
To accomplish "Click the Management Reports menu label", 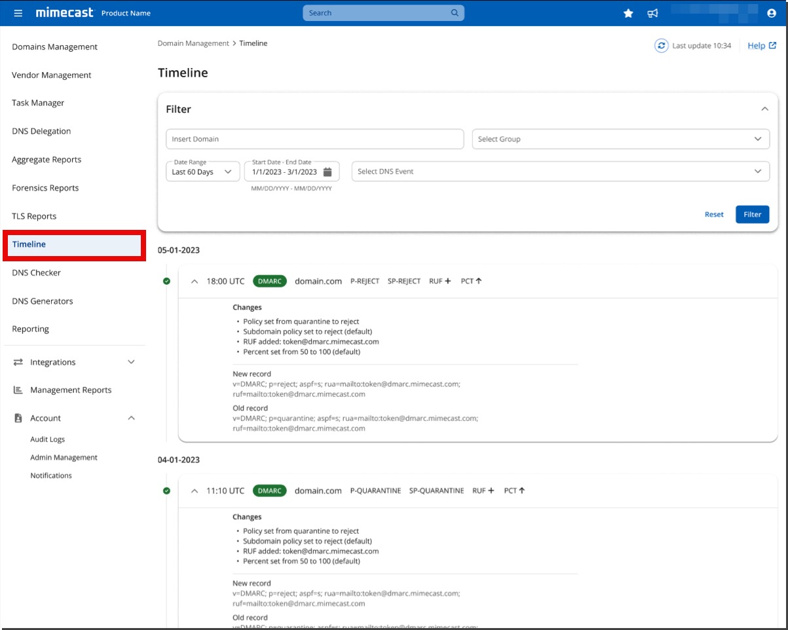I will tap(71, 390).
